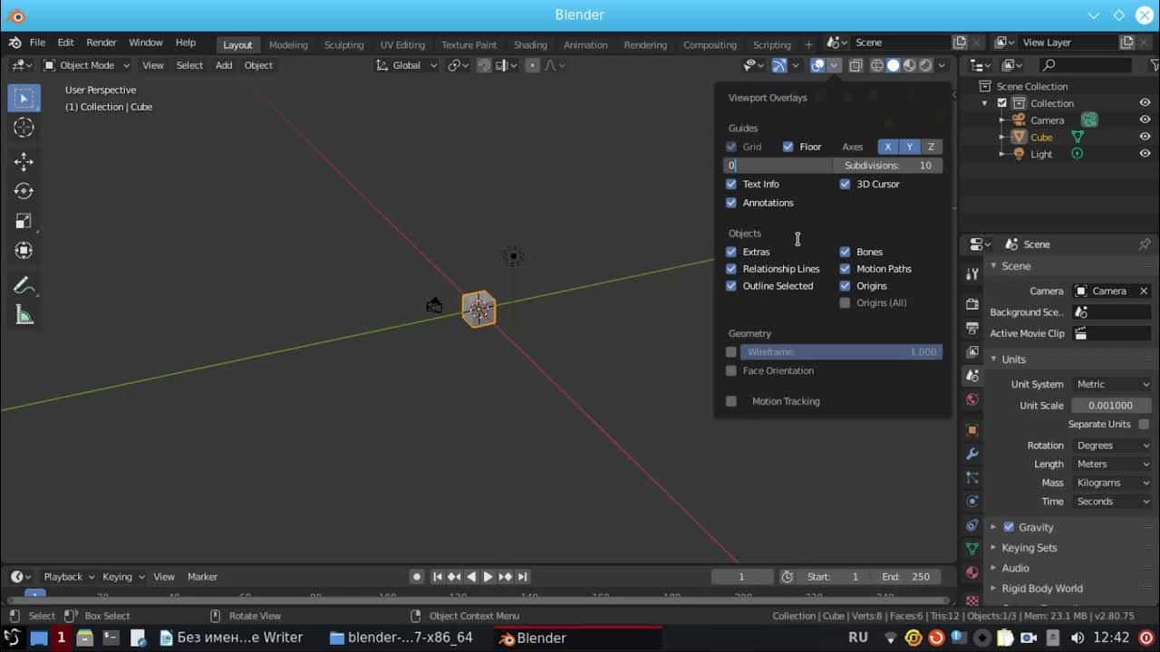Open Modifiers properties tab
1160x652 pixels.
972,454
